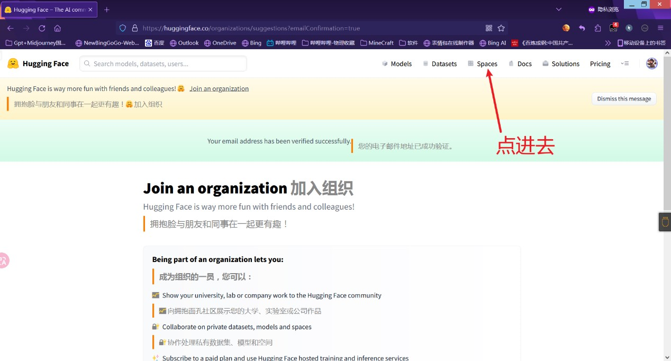Click the Join an organization heading
The width and height of the screenshot is (671, 361).
click(215, 188)
